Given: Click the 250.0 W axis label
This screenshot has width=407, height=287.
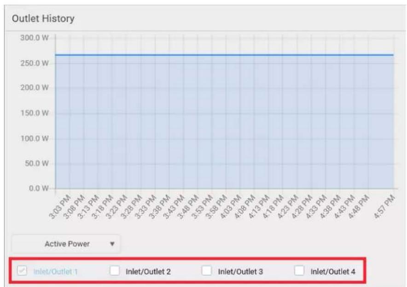Looking at the screenshot, I should coord(35,64).
